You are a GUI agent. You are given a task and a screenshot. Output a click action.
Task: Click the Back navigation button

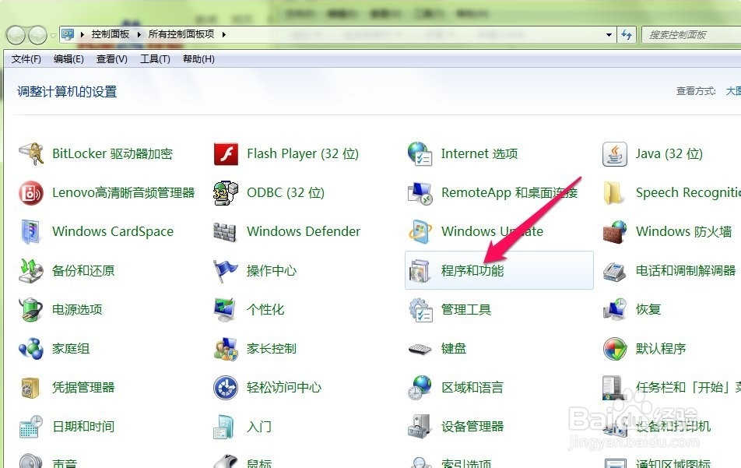pyautogui.click(x=16, y=35)
